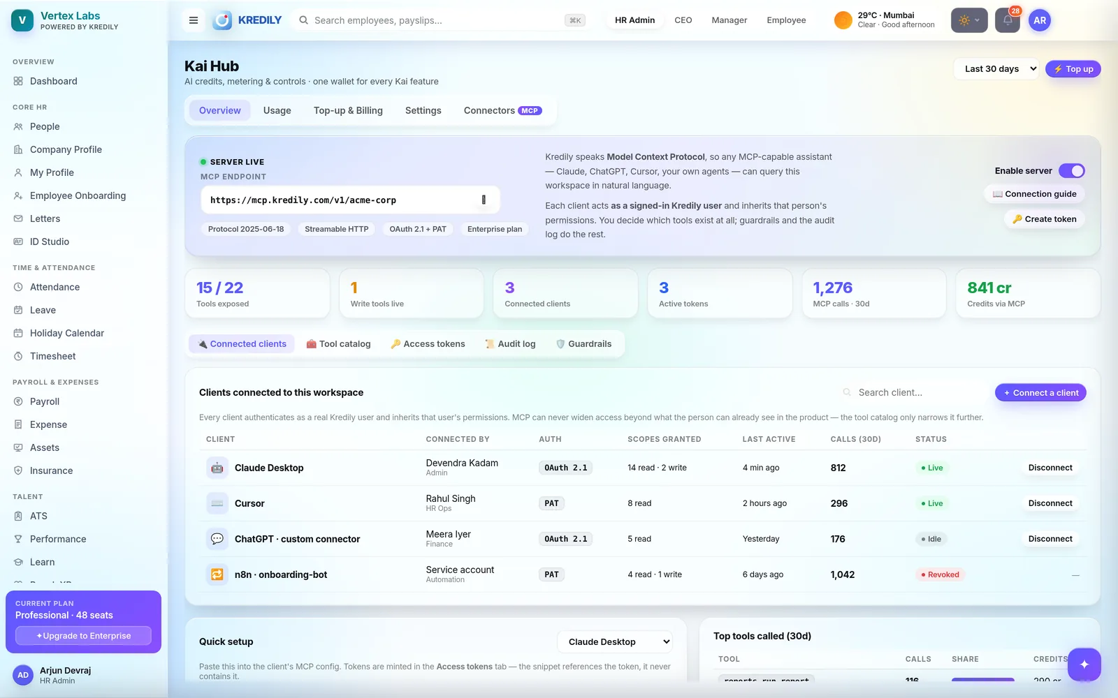Open the Guardrails sub-tab
Image resolution: width=1118 pixels, height=698 pixels.
(583, 343)
